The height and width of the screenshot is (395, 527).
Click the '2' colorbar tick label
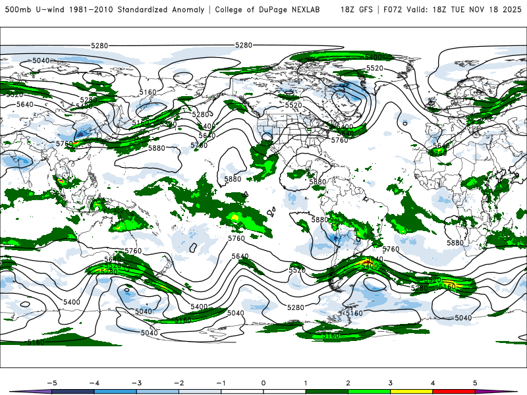[348, 383]
